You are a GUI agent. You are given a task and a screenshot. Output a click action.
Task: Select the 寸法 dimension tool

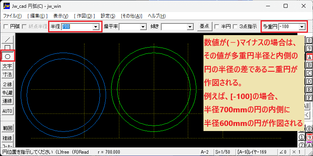click(7, 74)
